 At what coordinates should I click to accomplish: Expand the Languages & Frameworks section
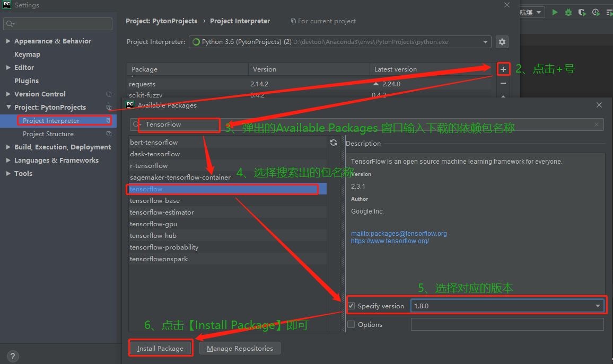point(8,161)
